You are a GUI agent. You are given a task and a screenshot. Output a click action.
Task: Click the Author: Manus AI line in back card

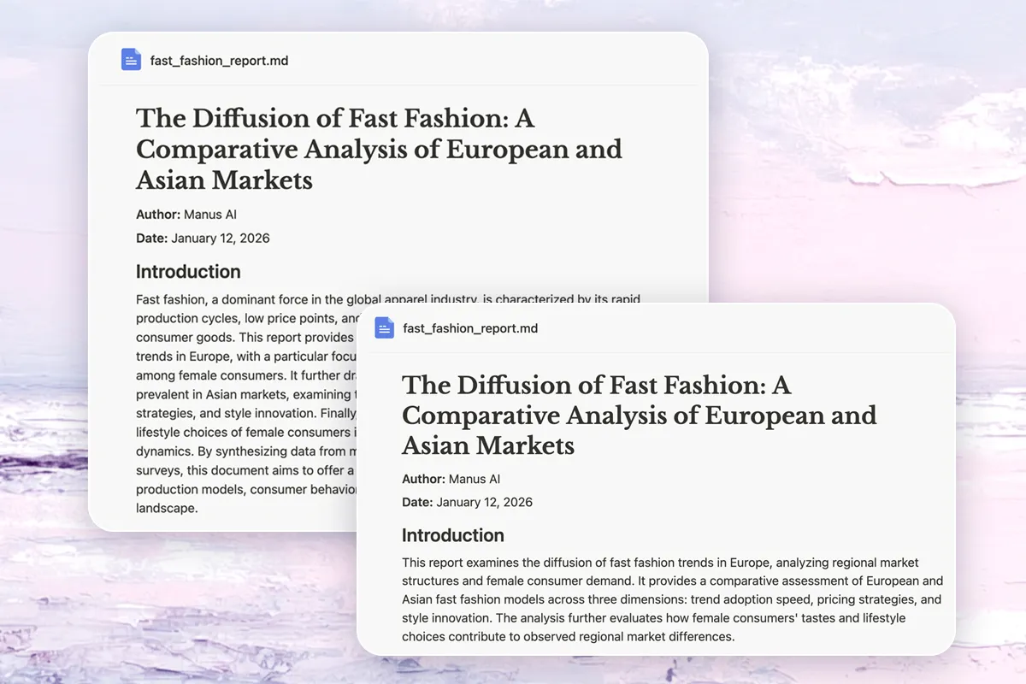click(186, 215)
